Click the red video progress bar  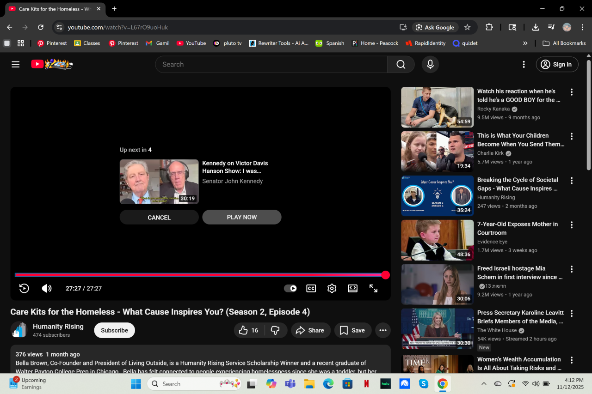[199, 275]
